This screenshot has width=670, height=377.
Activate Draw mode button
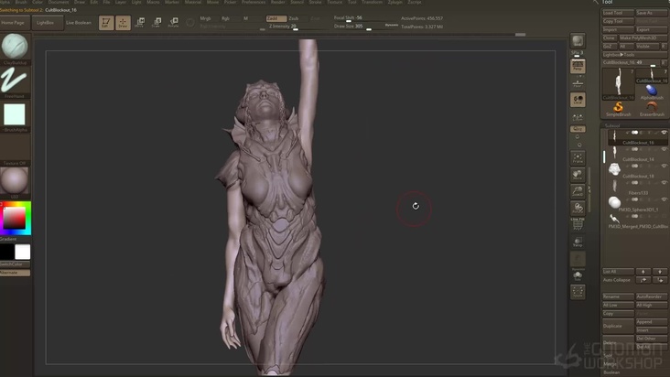[123, 23]
